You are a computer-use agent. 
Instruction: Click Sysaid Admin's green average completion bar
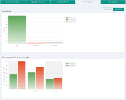31,81
